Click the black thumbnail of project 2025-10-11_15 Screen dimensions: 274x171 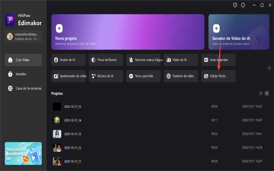click(x=57, y=107)
